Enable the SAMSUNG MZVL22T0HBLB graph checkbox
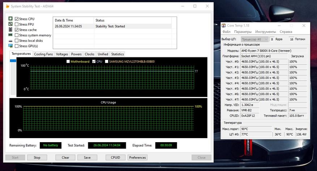This screenshot has width=317, height=171. 107,61
